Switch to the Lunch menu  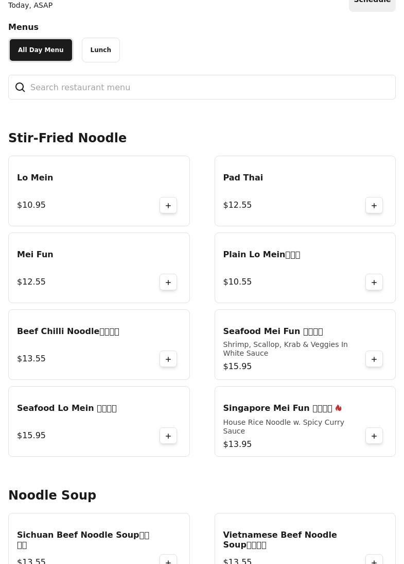pos(101,50)
